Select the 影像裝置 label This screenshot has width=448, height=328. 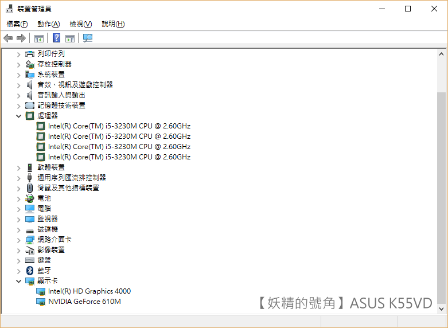[x=51, y=250]
